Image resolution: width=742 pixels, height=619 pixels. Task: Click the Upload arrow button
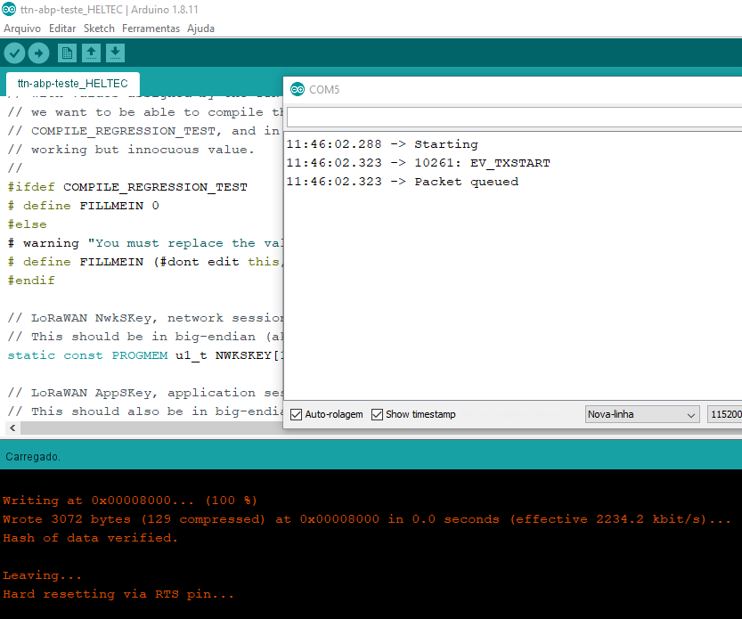click(x=39, y=53)
